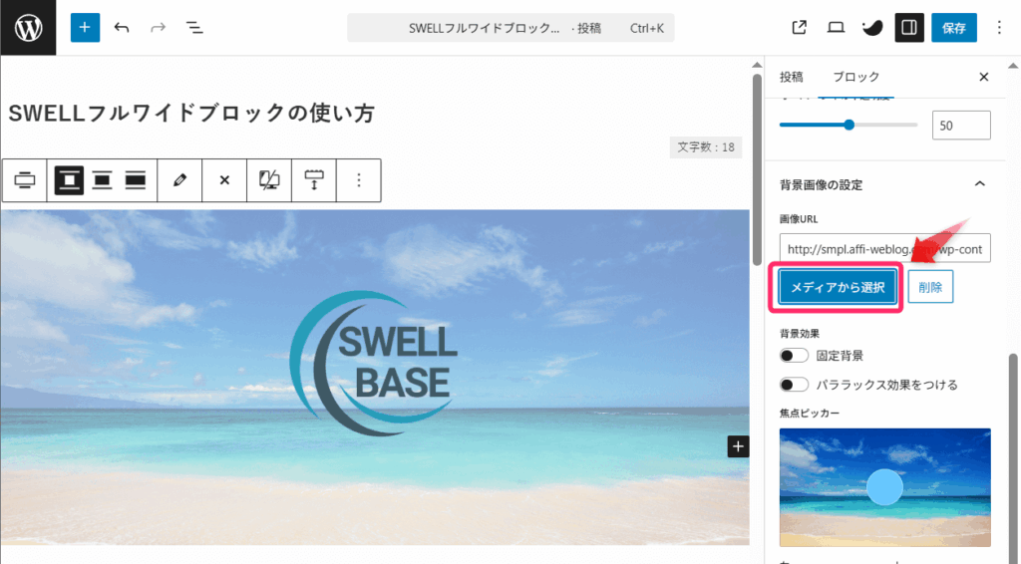This screenshot has height=564, width=1021.
Task: Open the editor options three-dot menu
Action: (x=999, y=27)
